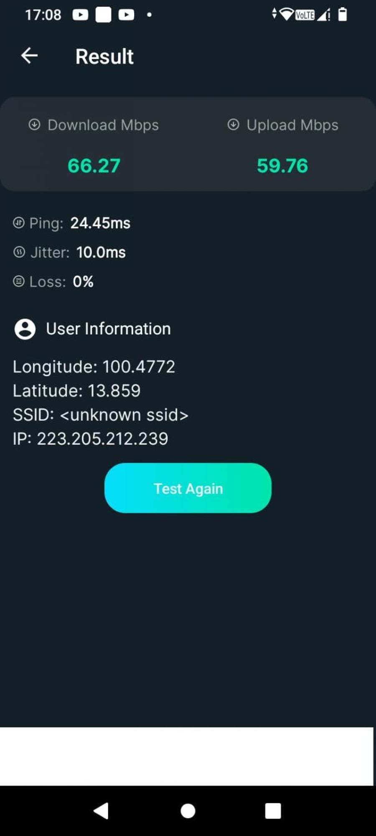This screenshot has height=836, width=376.
Task: Select the 59.76 upload speed value
Action: 282,166
